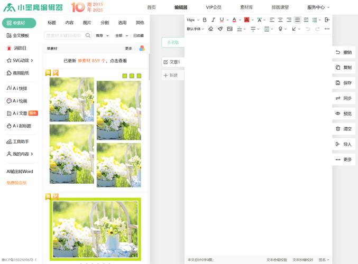
Task: Clear formatting with the eraser icon
Action: pos(210,29)
